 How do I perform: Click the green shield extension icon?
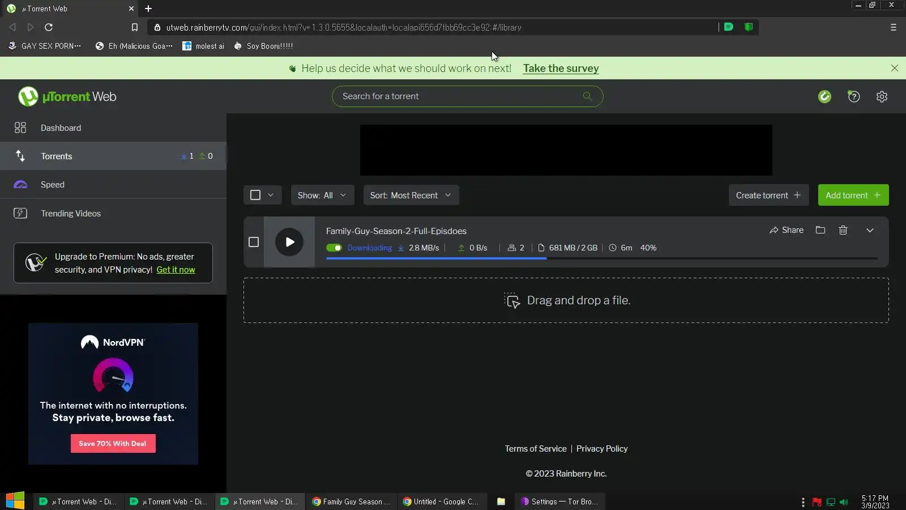(x=749, y=27)
